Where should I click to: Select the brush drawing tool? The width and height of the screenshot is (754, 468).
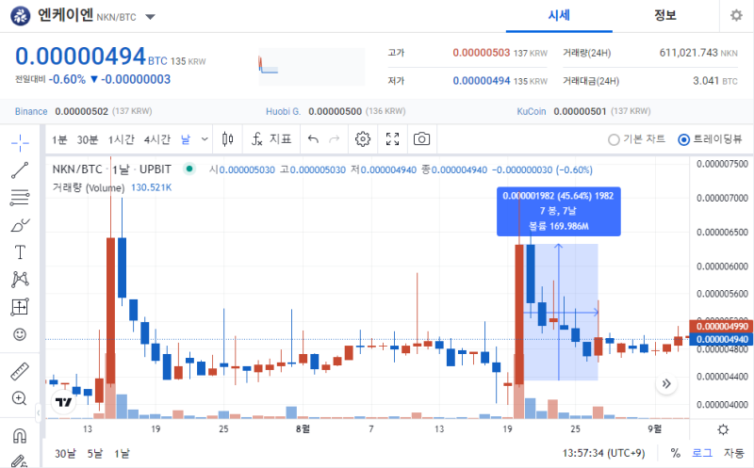click(20, 225)
